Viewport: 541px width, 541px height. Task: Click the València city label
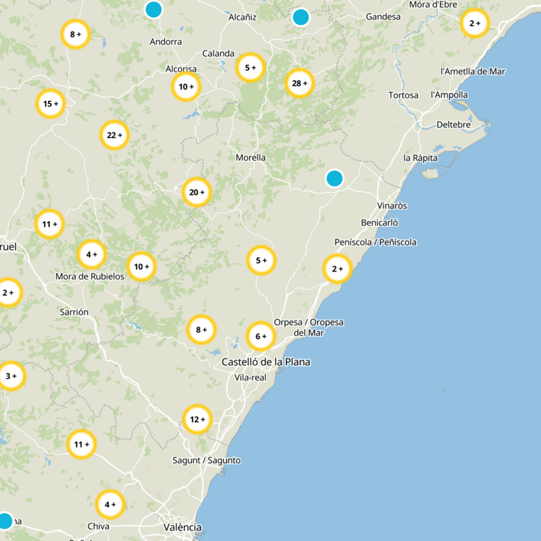(183, 527)
